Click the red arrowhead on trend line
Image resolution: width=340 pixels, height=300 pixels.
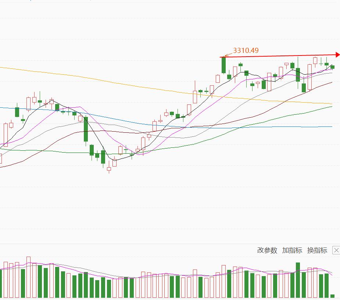pos(337,55)
